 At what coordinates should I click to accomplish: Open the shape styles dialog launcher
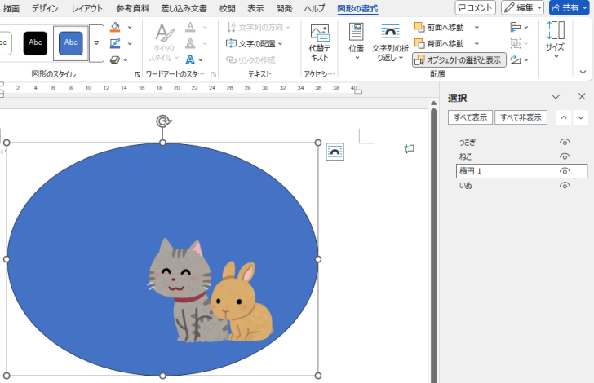(138, 74)
